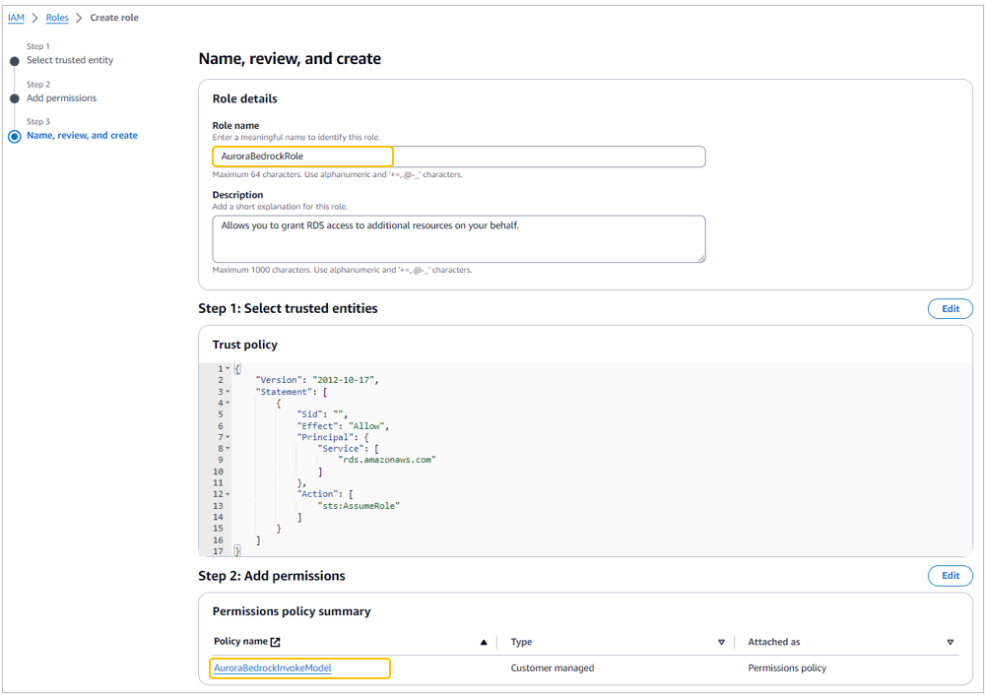
Task: Click Edit for Select trusted entities section
Action: pyautogui.click(x=950, y=308)
